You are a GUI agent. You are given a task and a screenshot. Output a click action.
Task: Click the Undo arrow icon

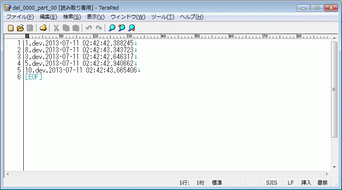click(x=89, y=28)
